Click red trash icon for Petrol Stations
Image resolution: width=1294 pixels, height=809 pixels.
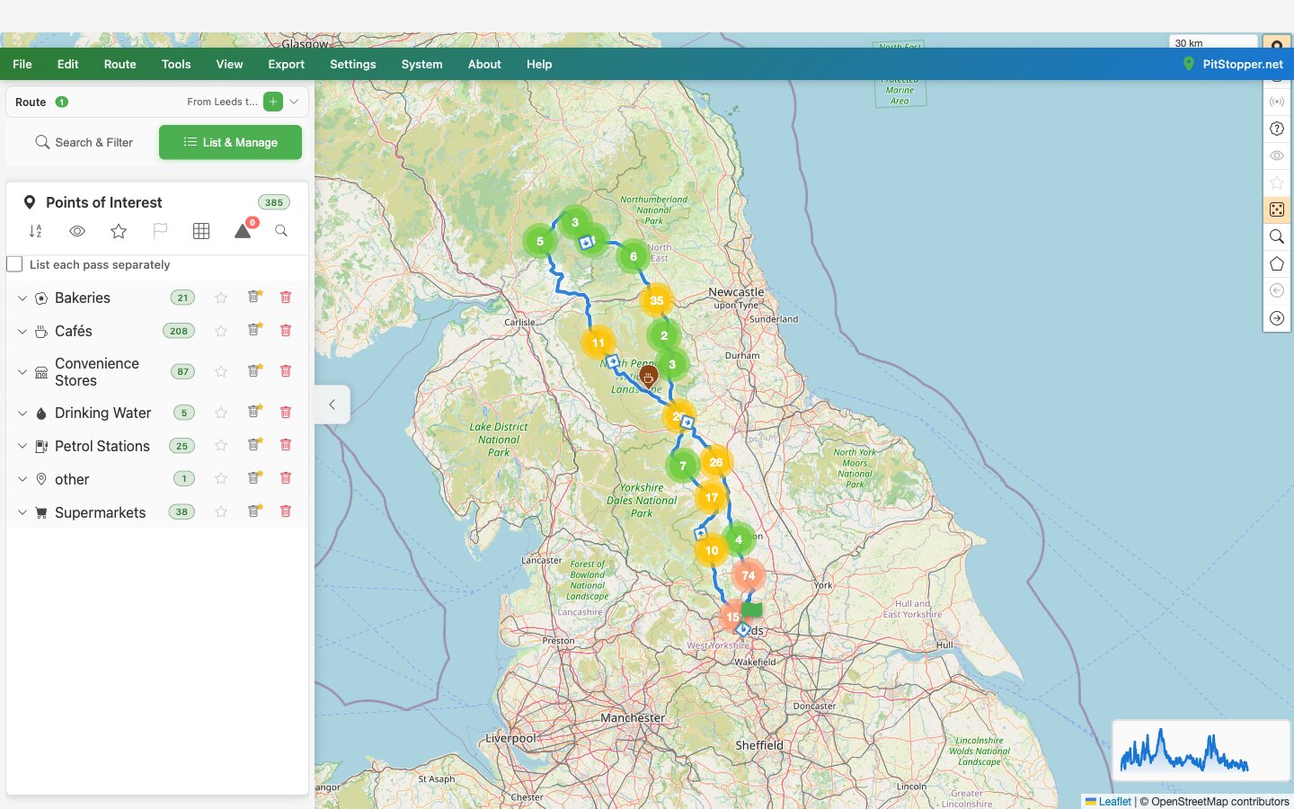(286, 445)
